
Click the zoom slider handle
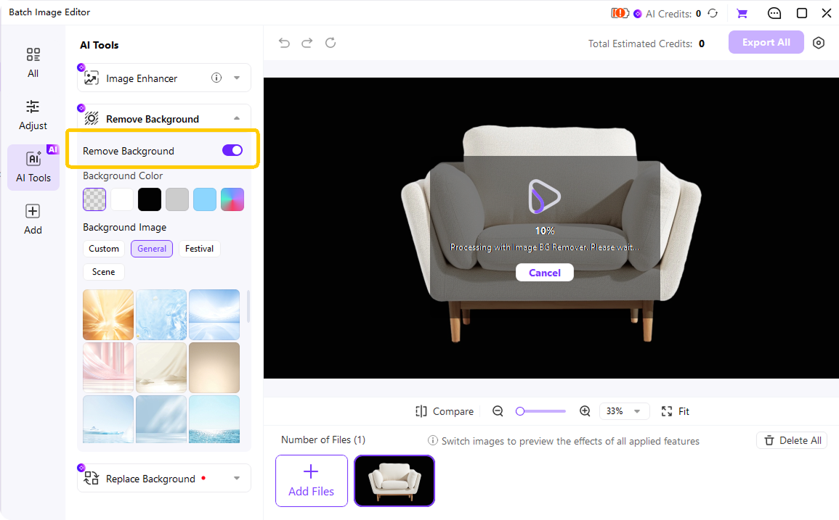(x=520, y=411)
